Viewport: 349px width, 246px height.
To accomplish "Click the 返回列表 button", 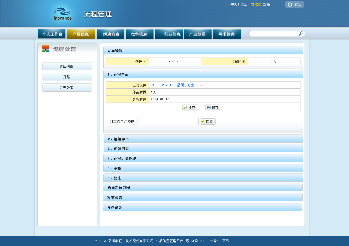I will click(67, 66).
